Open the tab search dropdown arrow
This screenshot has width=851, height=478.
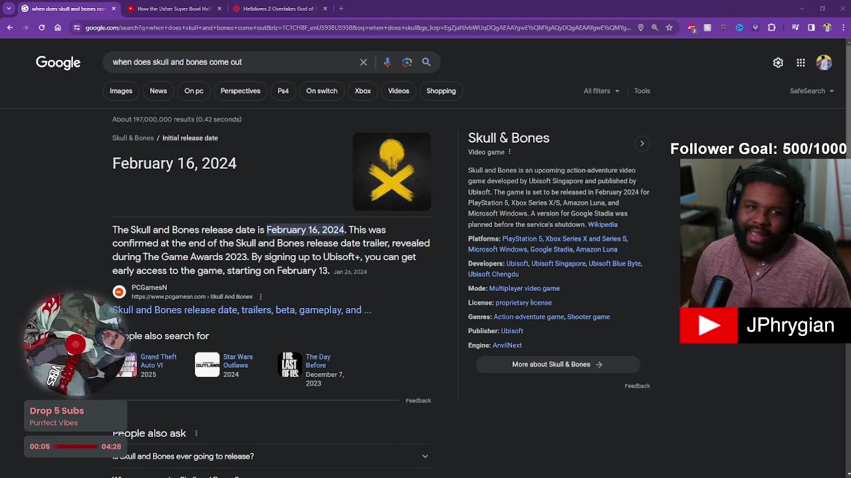(9, 9)
